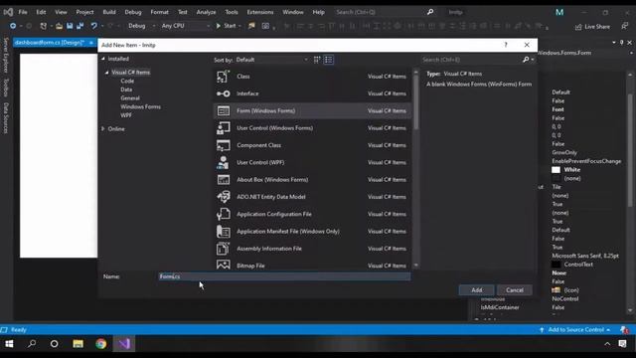636x358 pixels.
Task: Collapse the Visual C# Items node
Action: tap(107, 73)
